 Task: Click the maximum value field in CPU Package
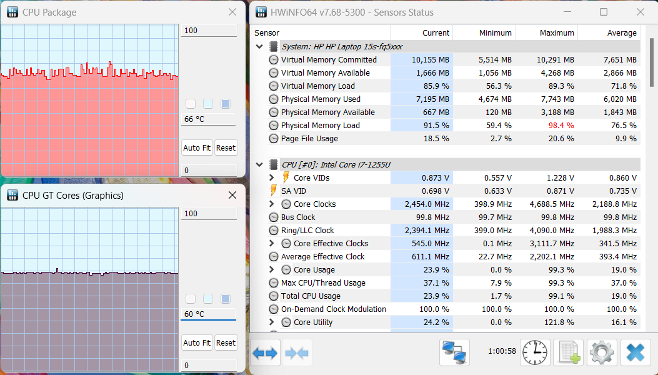pyautogui.click(x=209, y=30)
